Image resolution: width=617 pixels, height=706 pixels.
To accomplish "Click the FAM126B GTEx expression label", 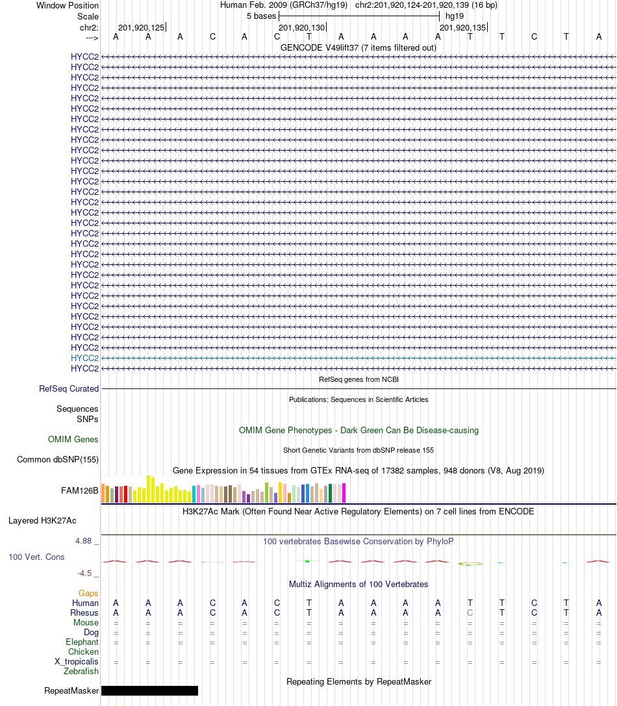I will pos(80,490).
